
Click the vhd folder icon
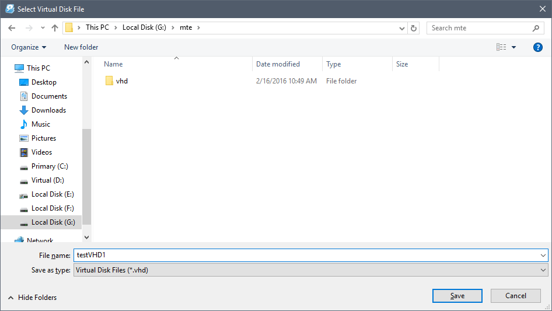click(x=109, y=81)
